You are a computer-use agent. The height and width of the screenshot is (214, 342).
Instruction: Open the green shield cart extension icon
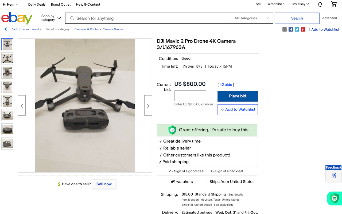tap(334, 198)
